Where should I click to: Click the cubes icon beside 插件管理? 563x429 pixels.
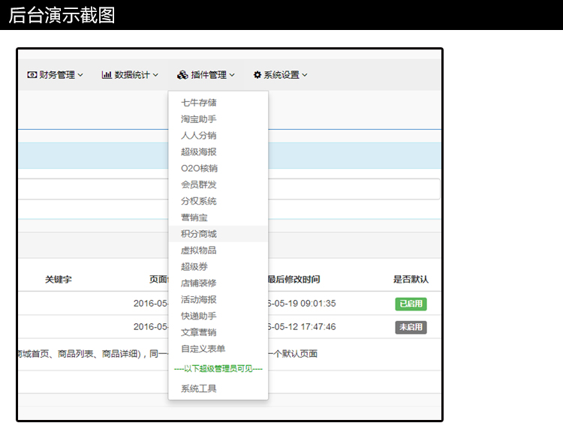tap(182, 75)
